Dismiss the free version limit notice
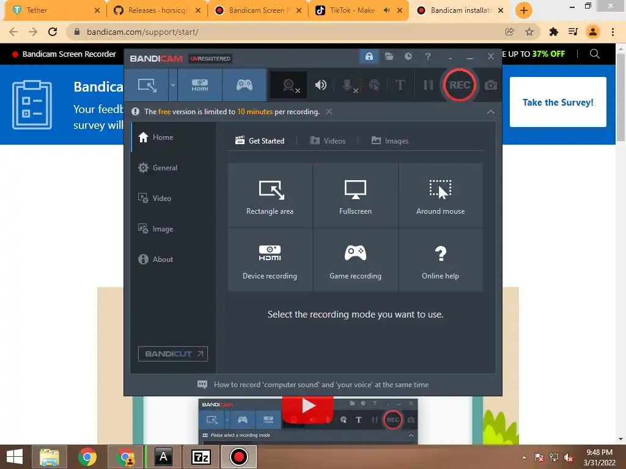 [x=329, y=112]
